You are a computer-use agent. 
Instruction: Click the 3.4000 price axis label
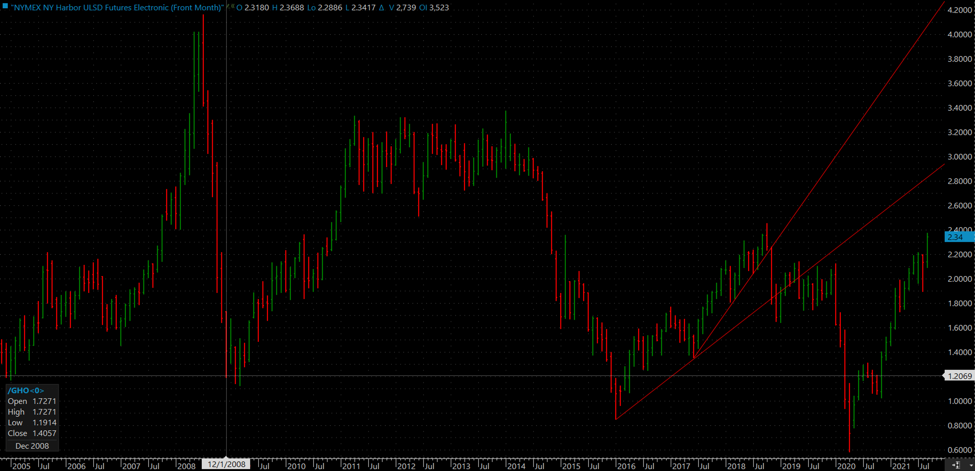click(x=960, y=108)
